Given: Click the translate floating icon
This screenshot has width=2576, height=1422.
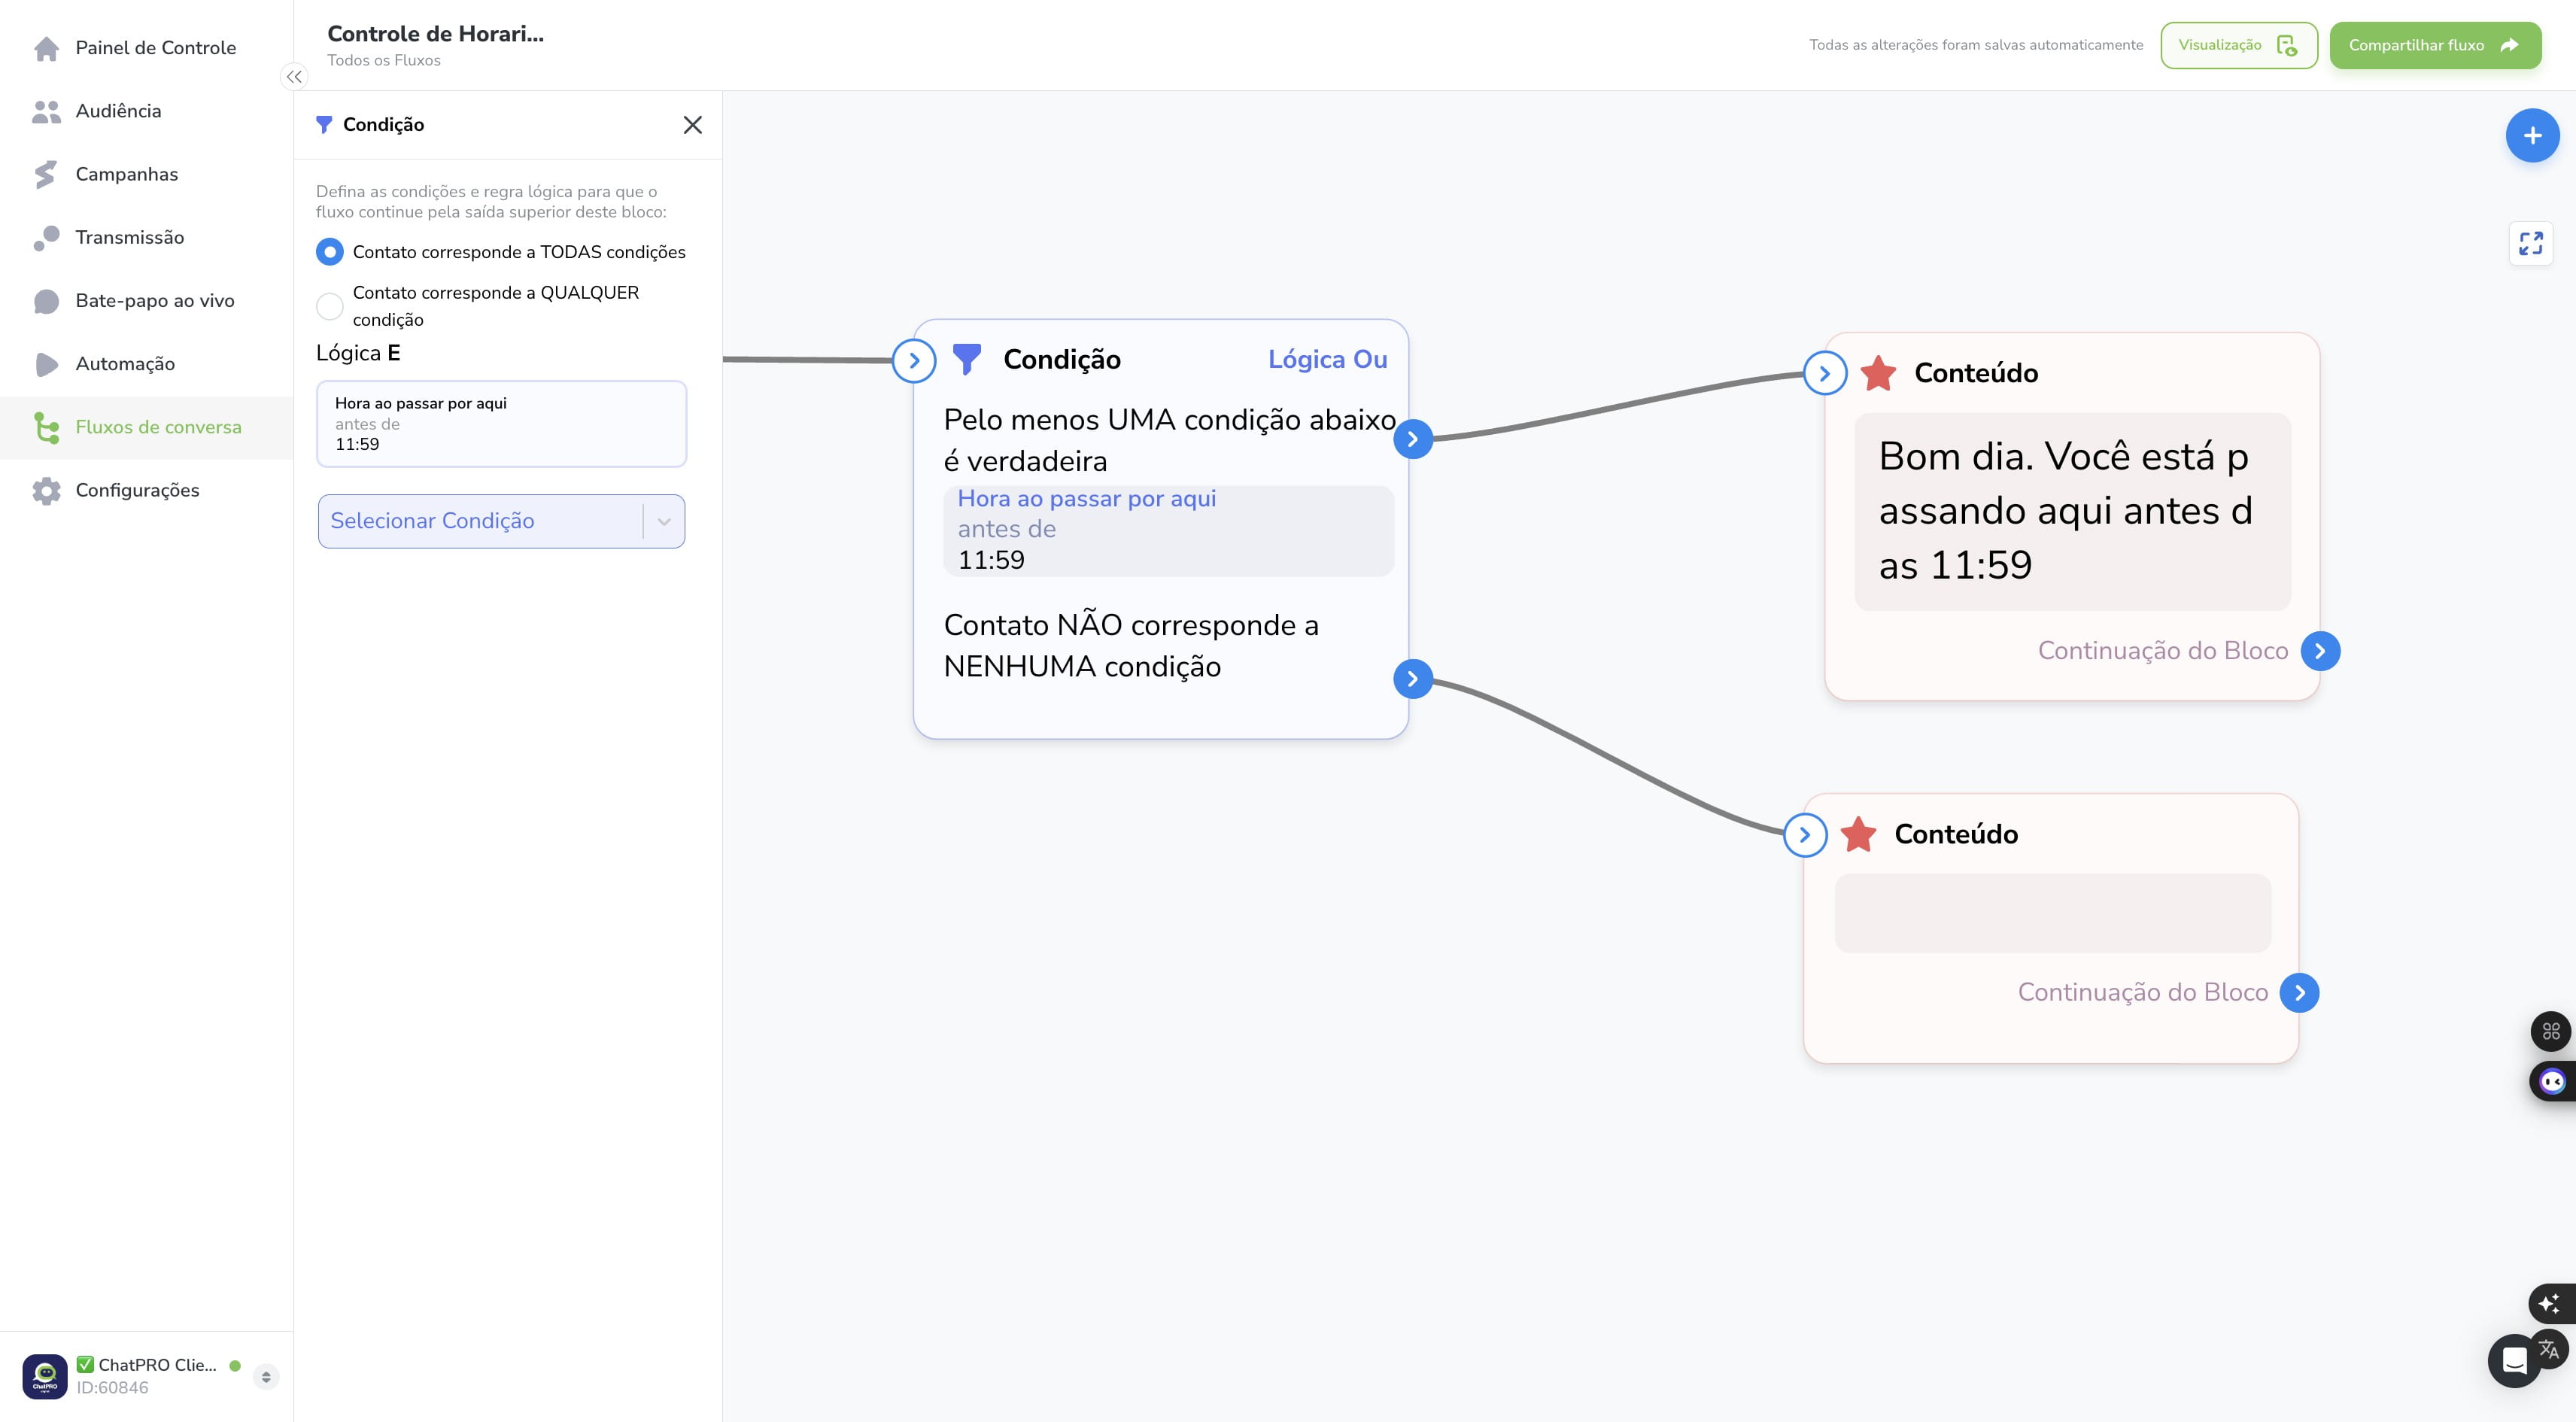Looking at the screenshot, I should point(2549,1349).
